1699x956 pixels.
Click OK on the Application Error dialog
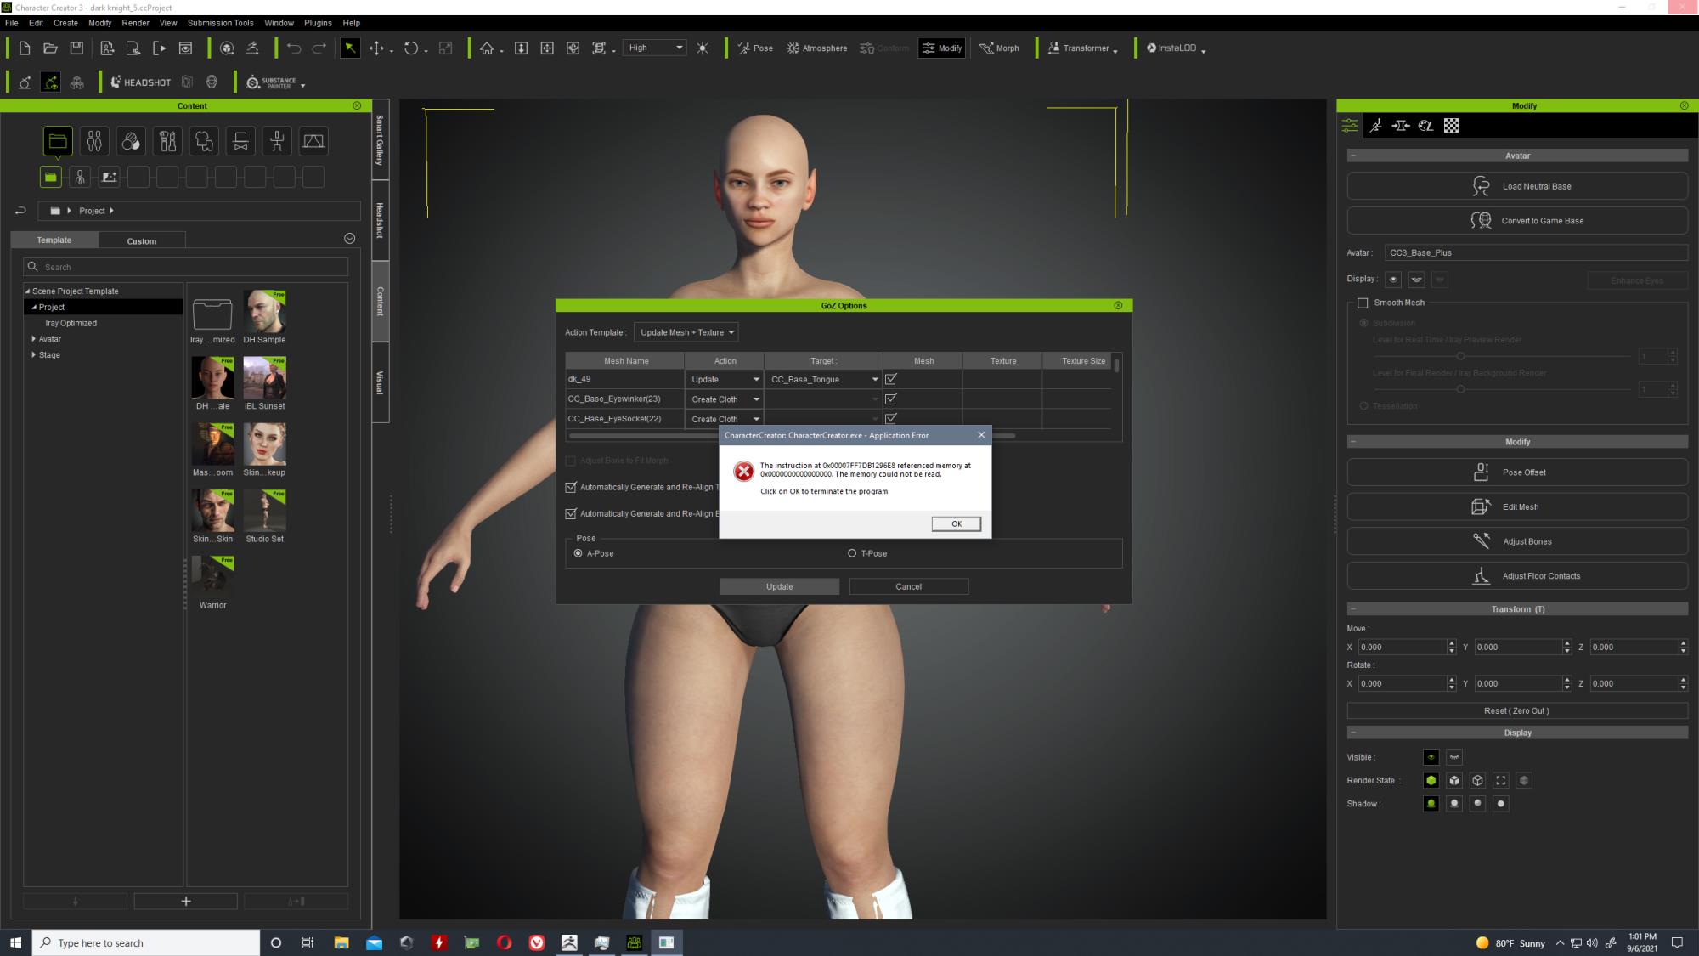tap(956, 523)
